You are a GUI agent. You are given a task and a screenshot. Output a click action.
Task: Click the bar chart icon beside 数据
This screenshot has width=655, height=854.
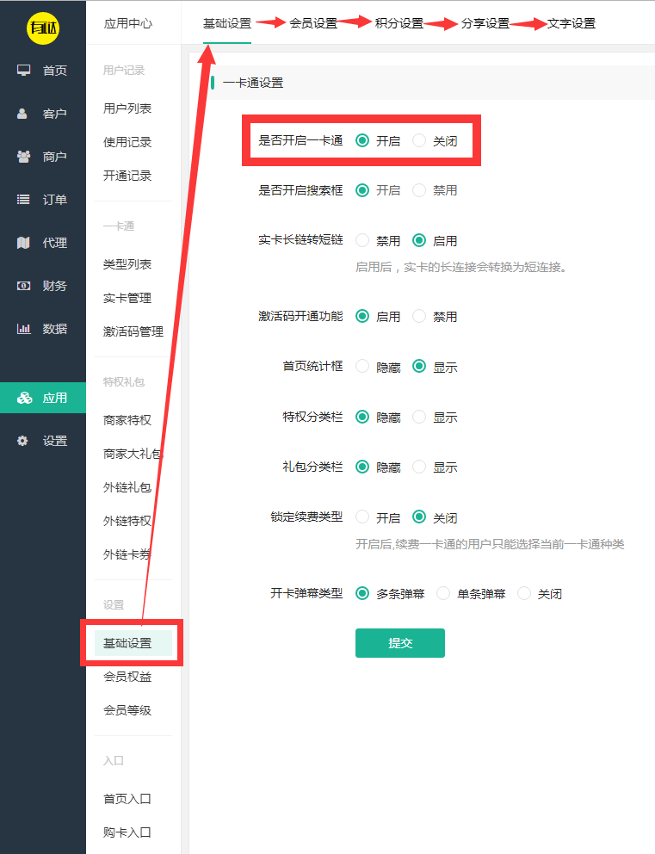point(23,328)
